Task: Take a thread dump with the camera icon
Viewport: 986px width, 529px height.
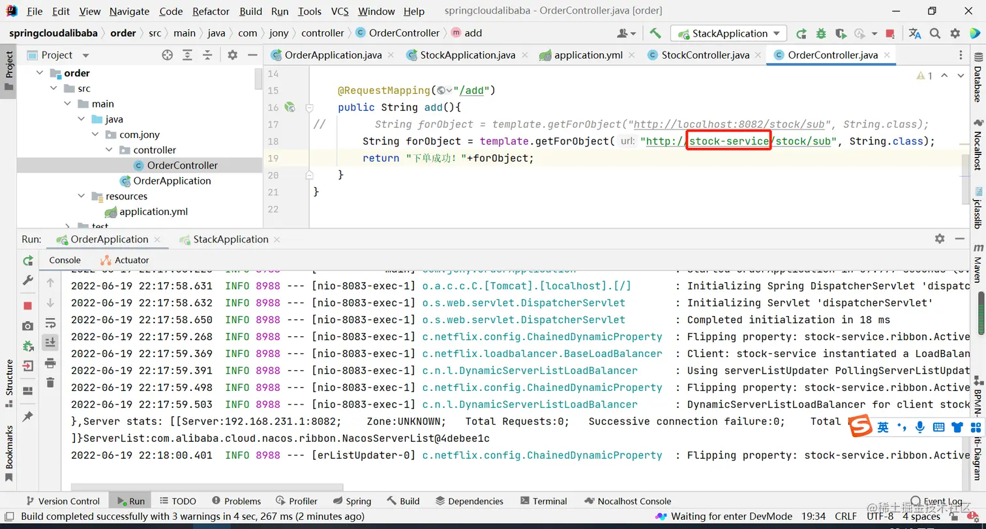Action: (28, 326)
